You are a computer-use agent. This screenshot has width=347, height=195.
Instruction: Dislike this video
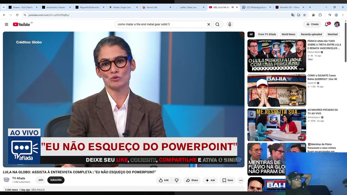point(176,180)
